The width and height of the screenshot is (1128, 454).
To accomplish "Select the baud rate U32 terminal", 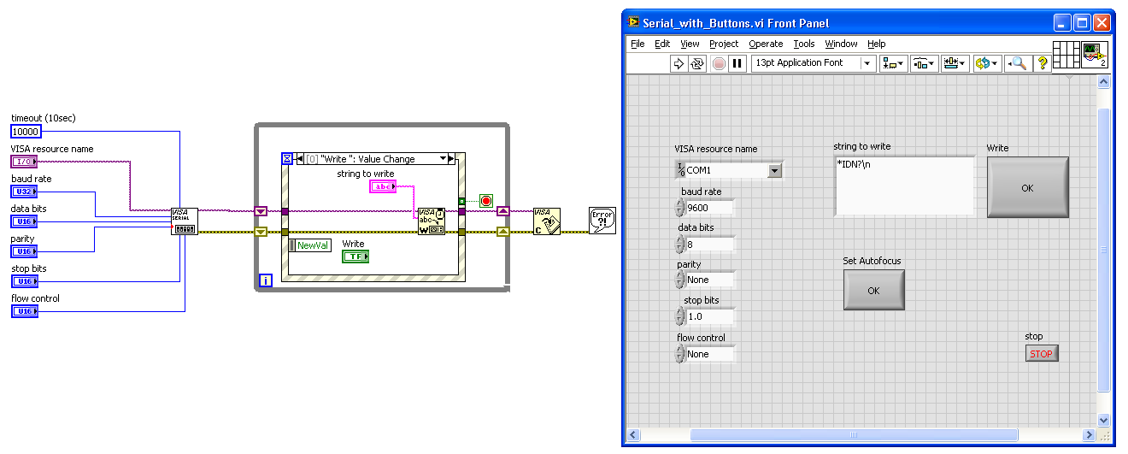I will [x=24, y=192].
